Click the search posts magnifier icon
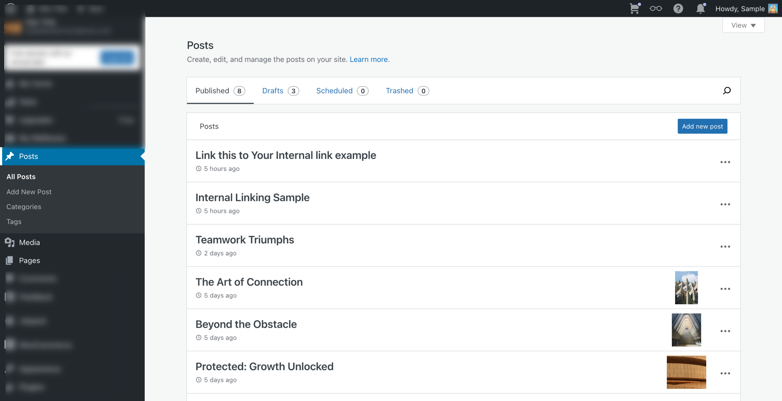This screenshot has width=782, height=401. [727, 91]
